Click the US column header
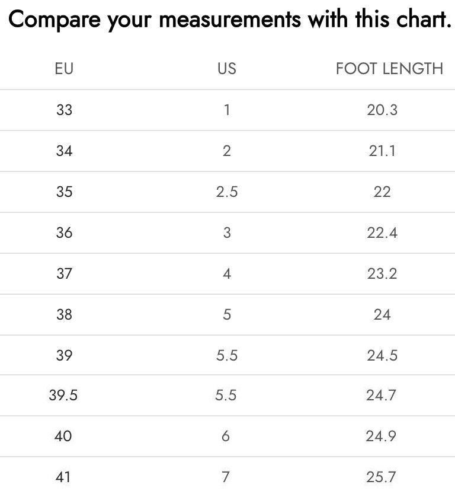The image size is (455, 497). coord(227,68)
